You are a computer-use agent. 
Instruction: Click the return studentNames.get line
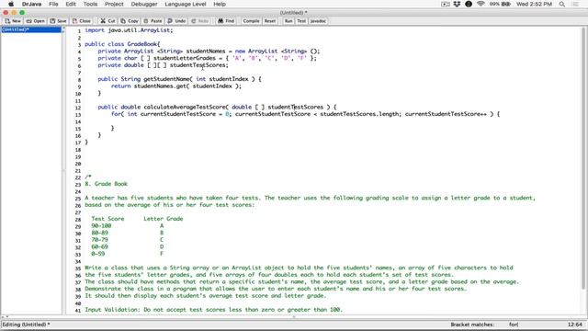pyautogui.click(x=176, y=86)
